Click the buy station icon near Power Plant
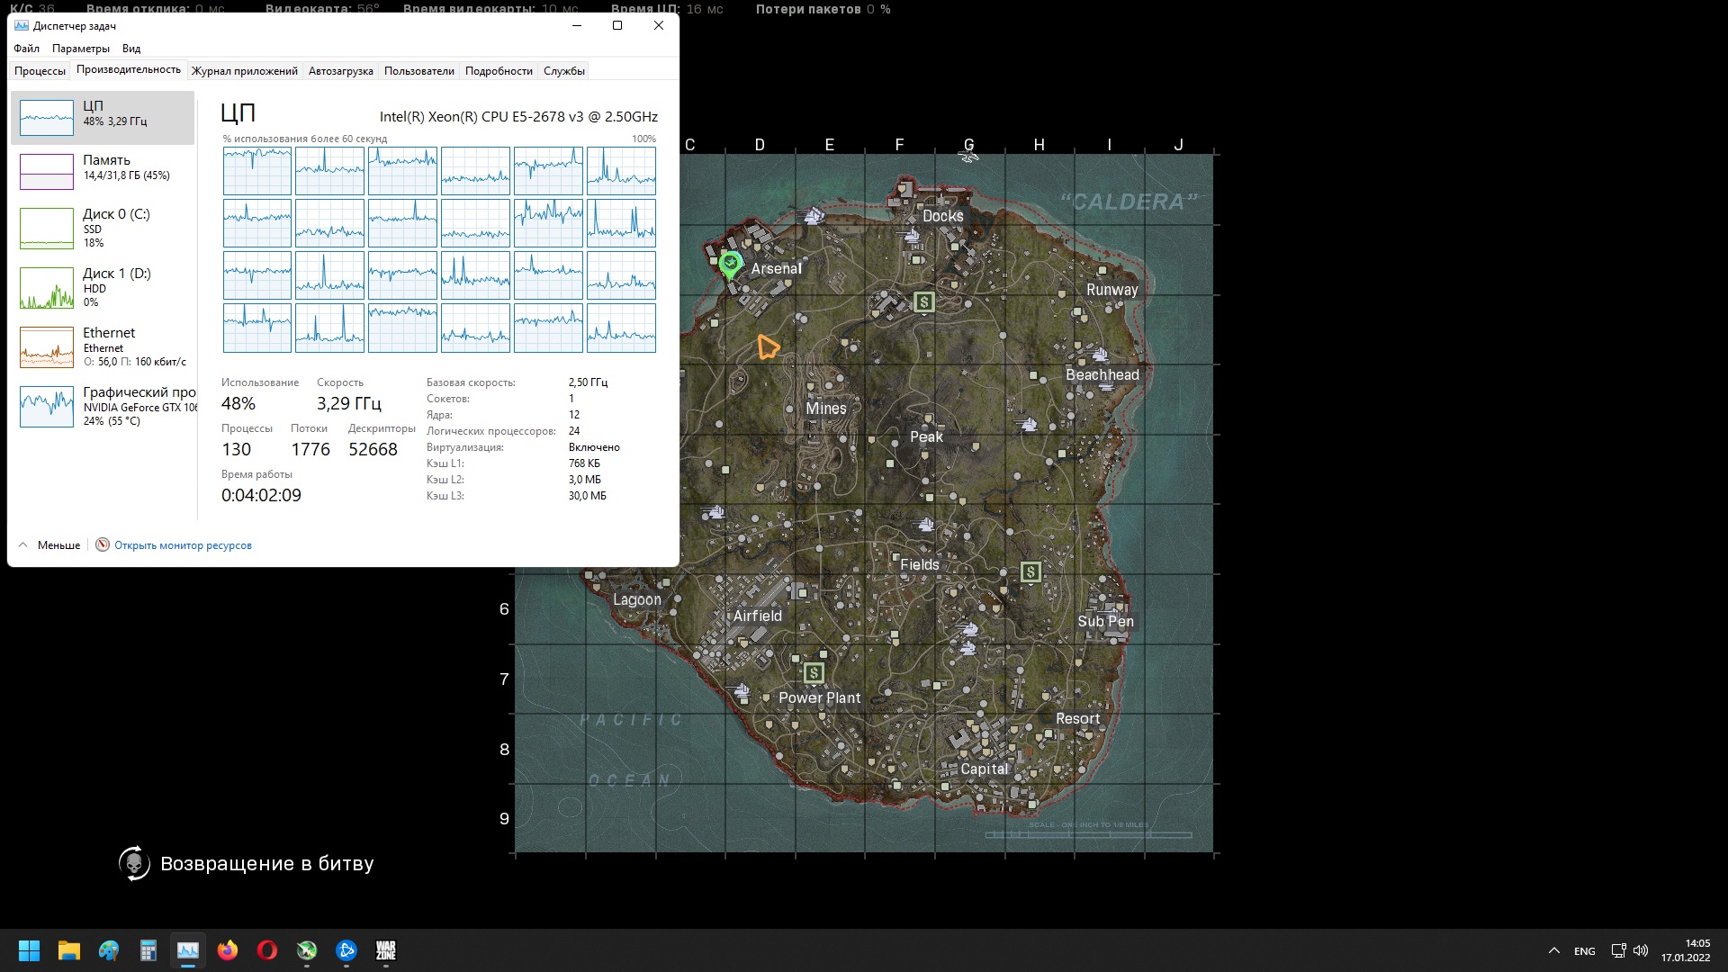 point(814,672)
